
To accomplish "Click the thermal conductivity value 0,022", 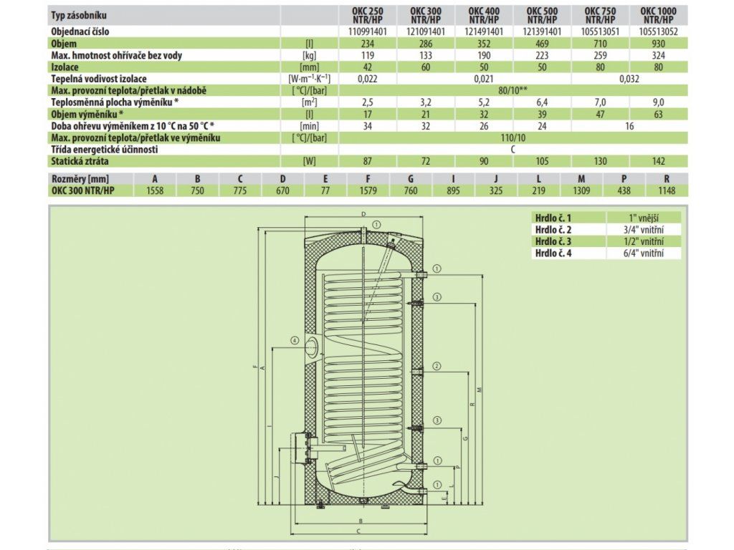I will tap(368, 79).
